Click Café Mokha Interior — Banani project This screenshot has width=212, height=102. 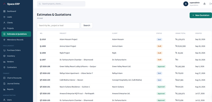click(71, 80)
